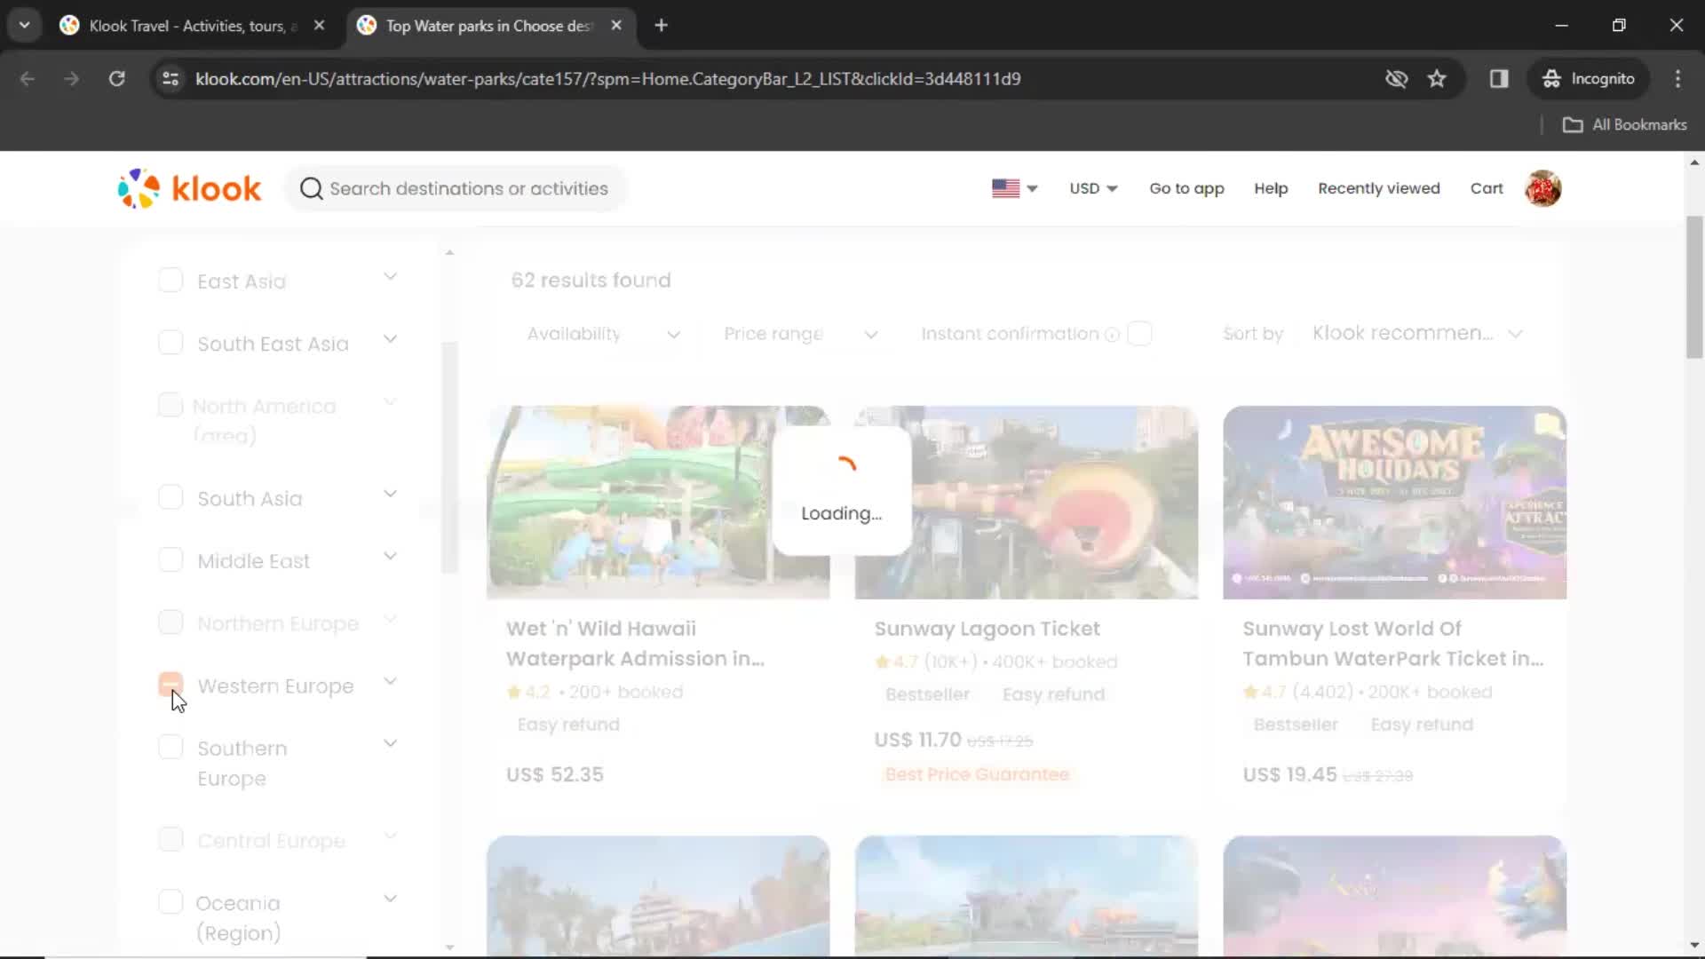The height and width of the screenshot is (959, 1705).
Task: Expand the Western Europe chevron
Action: point(390,681)
